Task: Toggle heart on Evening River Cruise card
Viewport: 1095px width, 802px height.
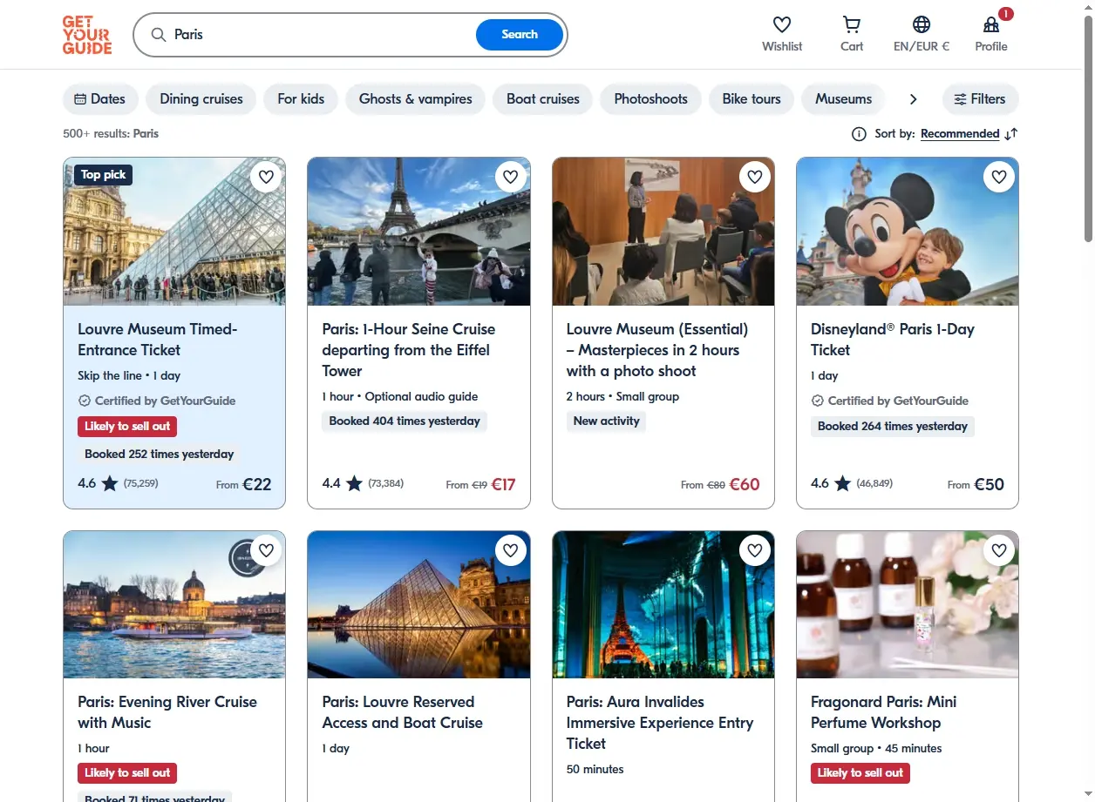Action: [266, 550]
